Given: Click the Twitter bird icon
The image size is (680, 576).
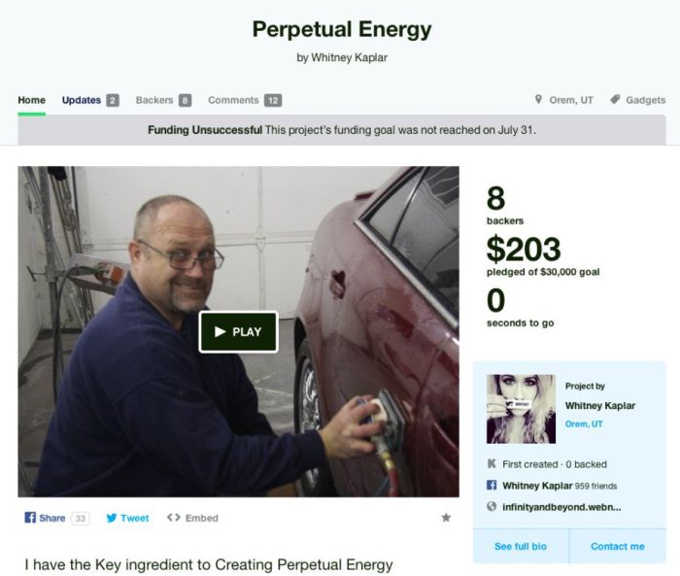Looking at the screenshot, I should point(112,518).
